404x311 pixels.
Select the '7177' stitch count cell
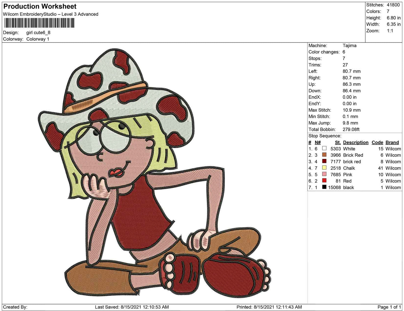336,161
